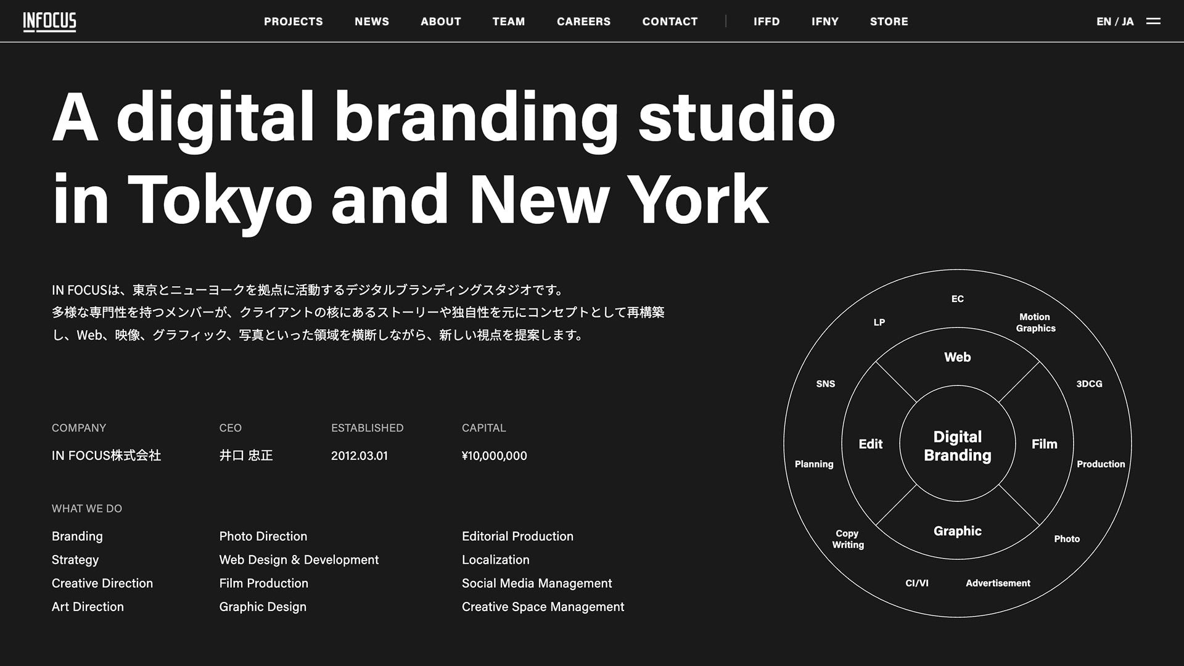Click CONTACT in the top navigation
The height and width of the screenshot is (666, 1184).
(670, 22)
